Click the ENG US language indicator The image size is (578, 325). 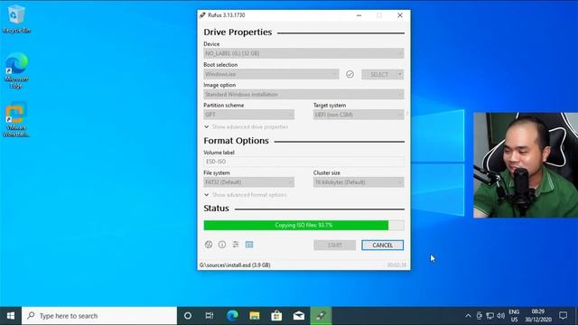(514, 316)
